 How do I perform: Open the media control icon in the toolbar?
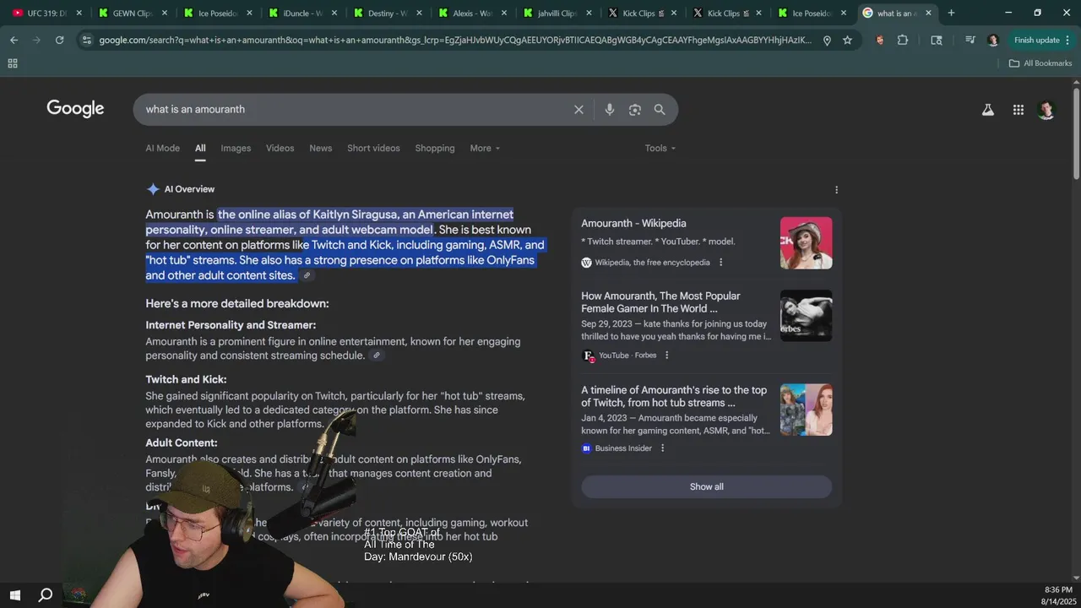pyautogui.click(x=970, y=40)
